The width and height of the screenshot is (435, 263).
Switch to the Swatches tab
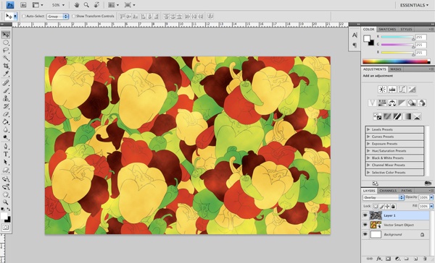click(x=387, y=29)
